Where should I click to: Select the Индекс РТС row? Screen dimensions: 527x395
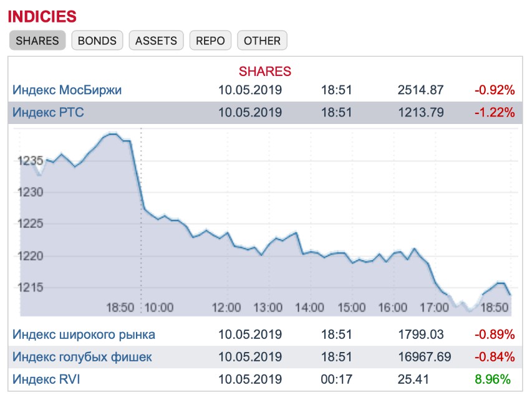coord(48,113)
